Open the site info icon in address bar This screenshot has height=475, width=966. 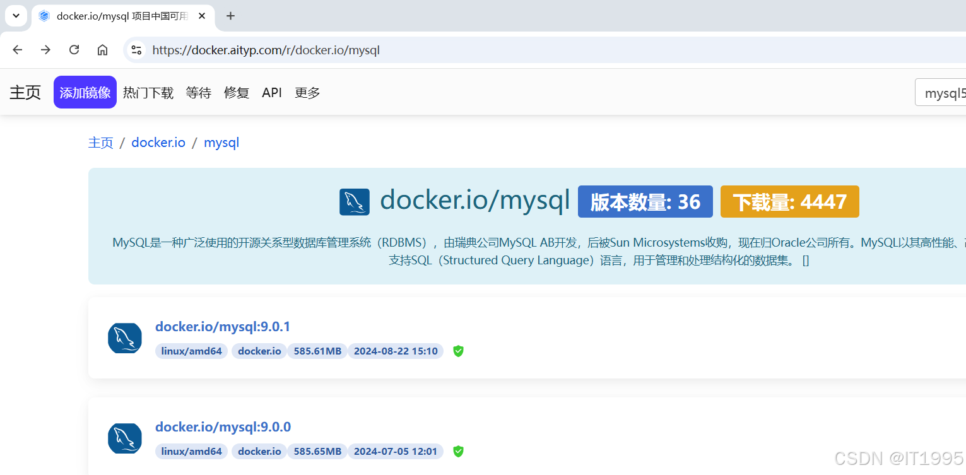[136, 50]
